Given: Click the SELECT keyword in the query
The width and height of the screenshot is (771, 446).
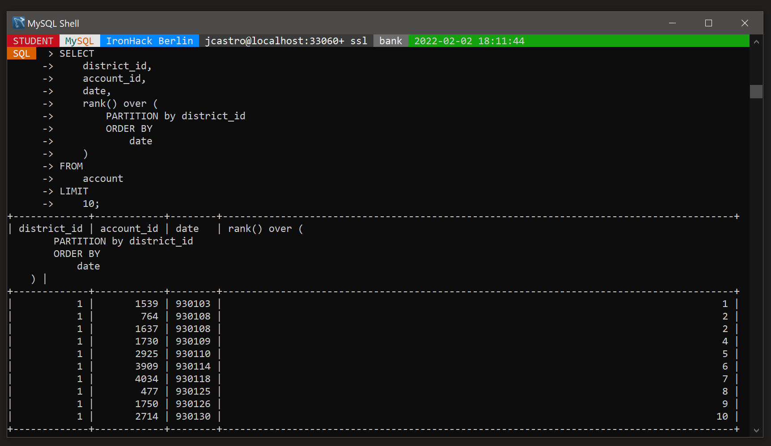Looking at the screenshot, I should tap(76, 53).
